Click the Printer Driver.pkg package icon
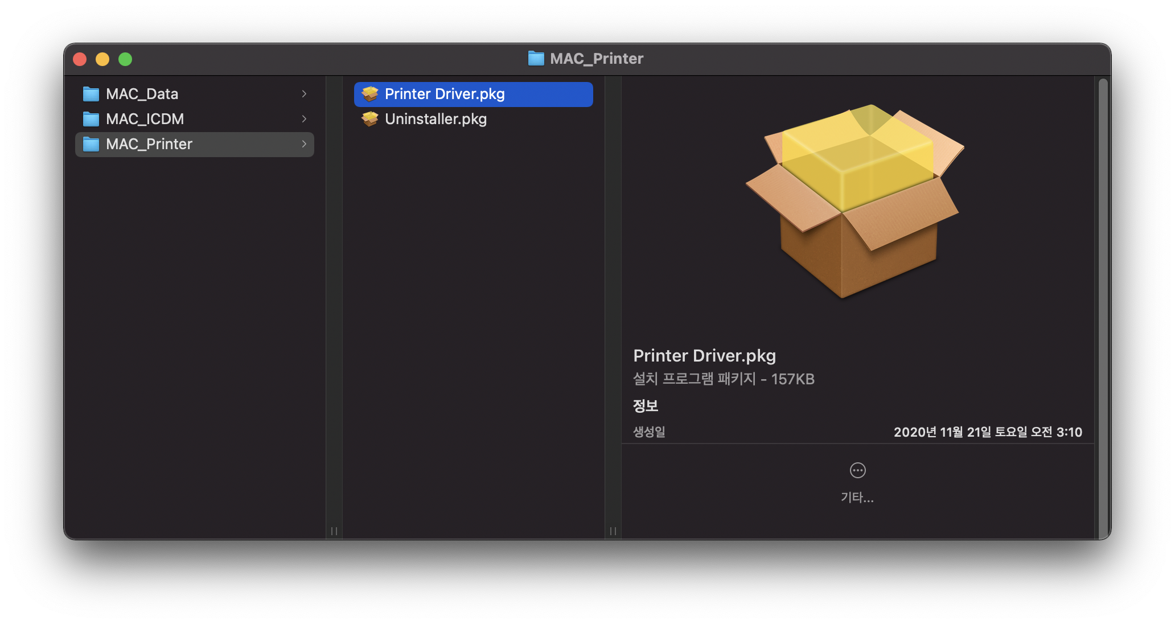Image resolution: width=1175 pixels, height=624 pixels. click(x=370, y=94)
